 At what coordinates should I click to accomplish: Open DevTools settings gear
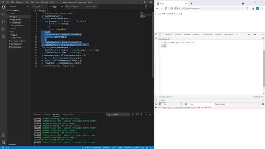point(255,34)
